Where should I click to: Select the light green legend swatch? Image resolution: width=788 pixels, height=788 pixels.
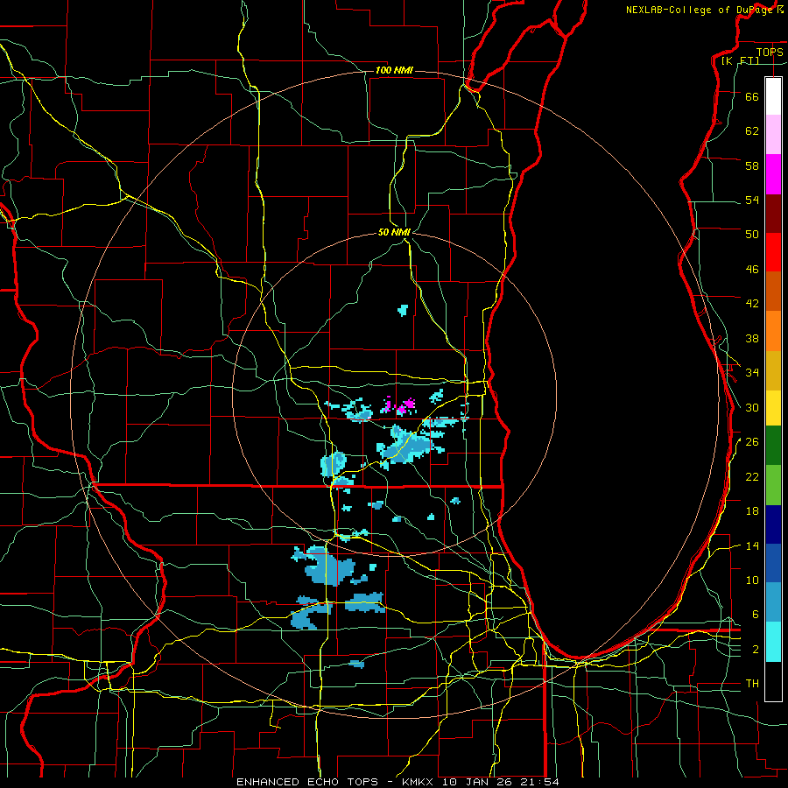pos(773,485)
